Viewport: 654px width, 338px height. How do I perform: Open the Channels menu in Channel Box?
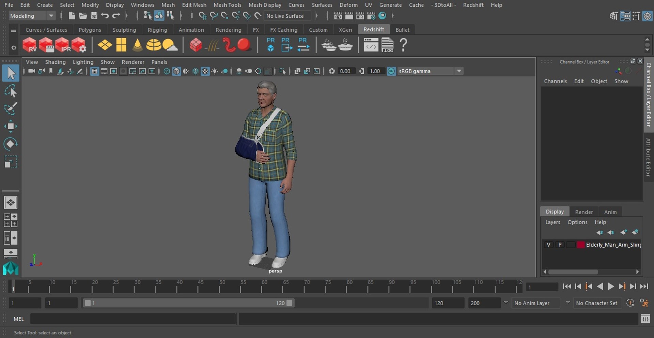pyautogui.click(x=555, y=81)
